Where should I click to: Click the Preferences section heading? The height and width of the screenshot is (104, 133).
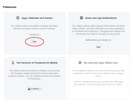pyautogui.click(x=10, y=7)
